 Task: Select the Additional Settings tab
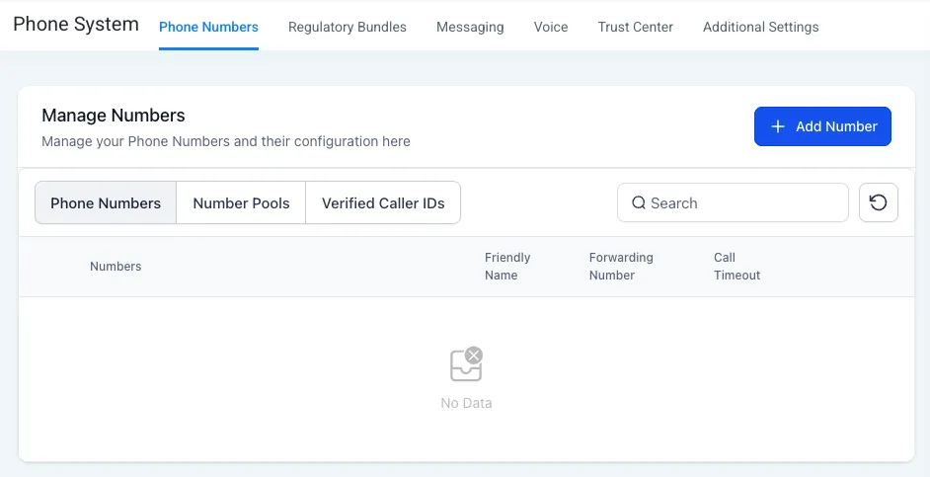pos(760,27)
